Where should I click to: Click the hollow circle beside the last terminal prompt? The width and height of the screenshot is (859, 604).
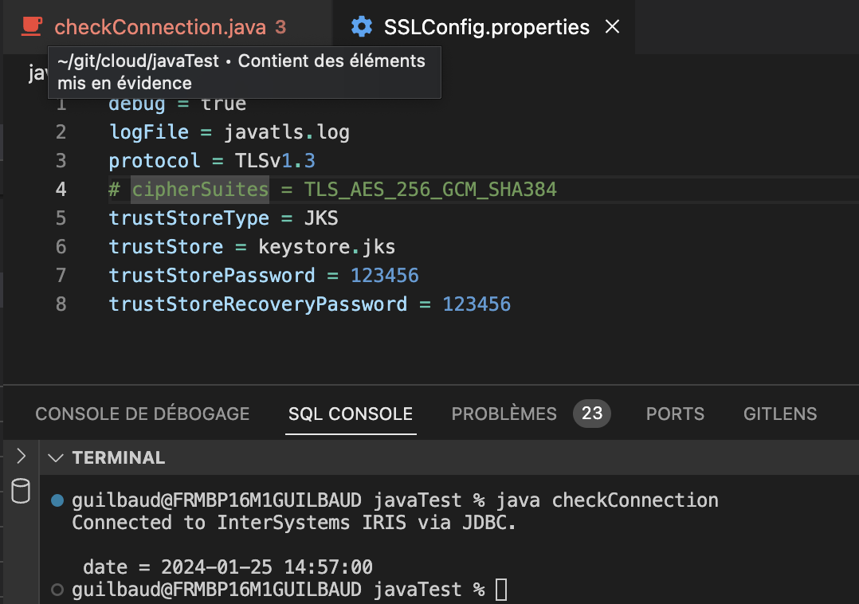57,590
